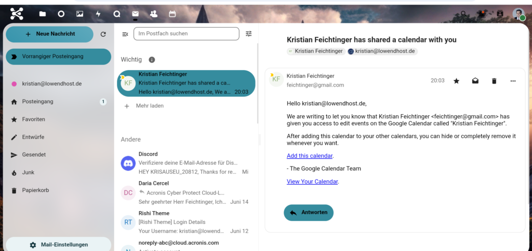Open the Calendar app icon
This screenshot has width=532, height=251.
pos(172,14)
